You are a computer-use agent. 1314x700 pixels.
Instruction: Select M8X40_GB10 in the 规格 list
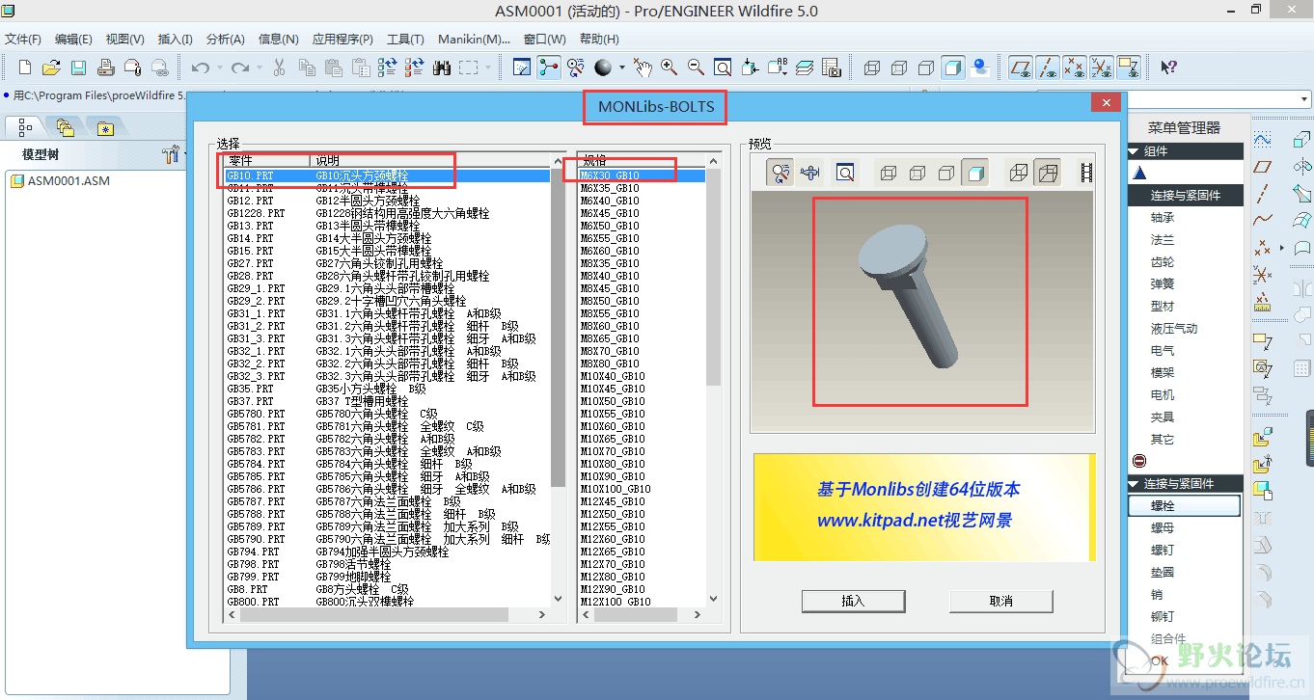[x=642, y=276]
